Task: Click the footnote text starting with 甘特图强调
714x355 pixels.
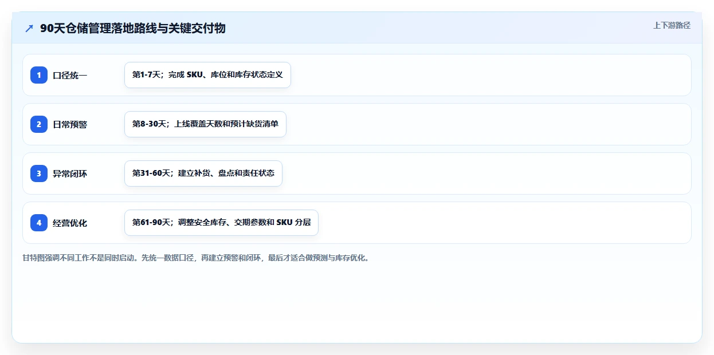Action: pos(197,258)
